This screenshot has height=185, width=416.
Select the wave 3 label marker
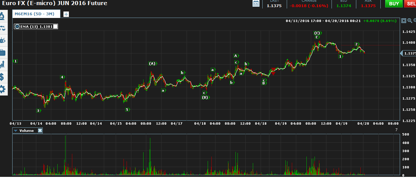pos(38,110)
